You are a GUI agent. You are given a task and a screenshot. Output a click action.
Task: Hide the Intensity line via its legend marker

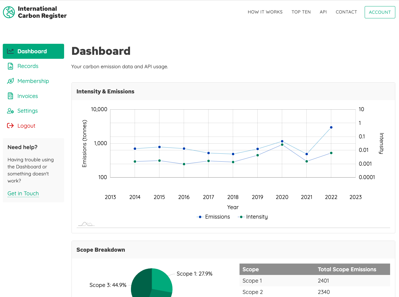coord(240,217)
